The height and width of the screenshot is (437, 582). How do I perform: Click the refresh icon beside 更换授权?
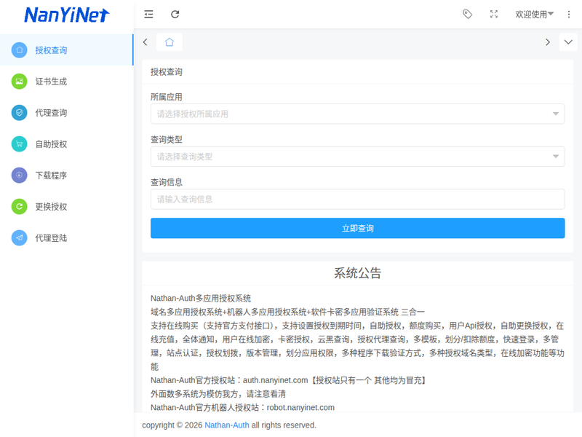pos(20,206)
